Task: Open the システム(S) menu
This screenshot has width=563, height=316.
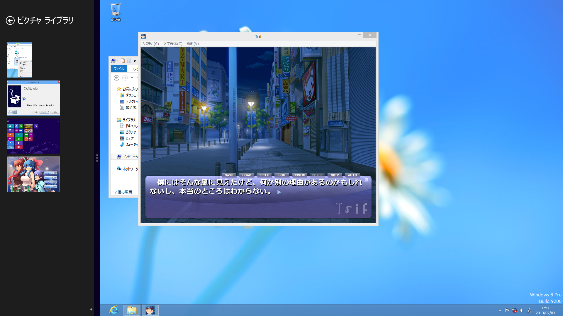Action: point(150,44)
